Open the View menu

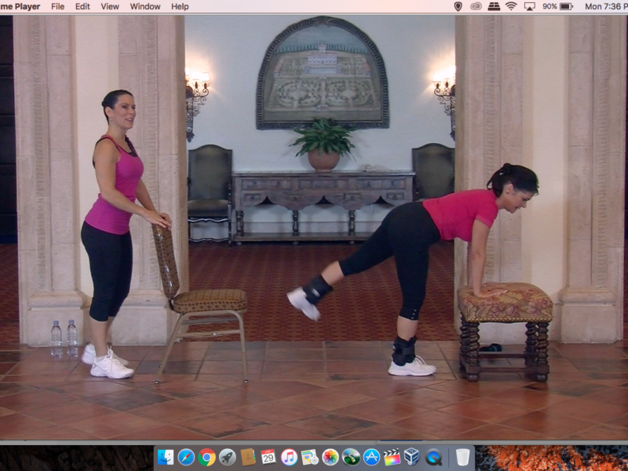tap(109, 6)
